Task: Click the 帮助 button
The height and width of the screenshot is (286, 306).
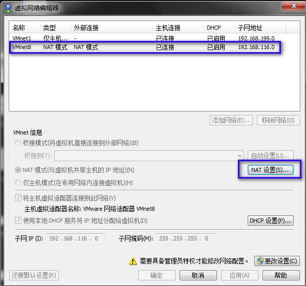Action: [x=281, y=275]
